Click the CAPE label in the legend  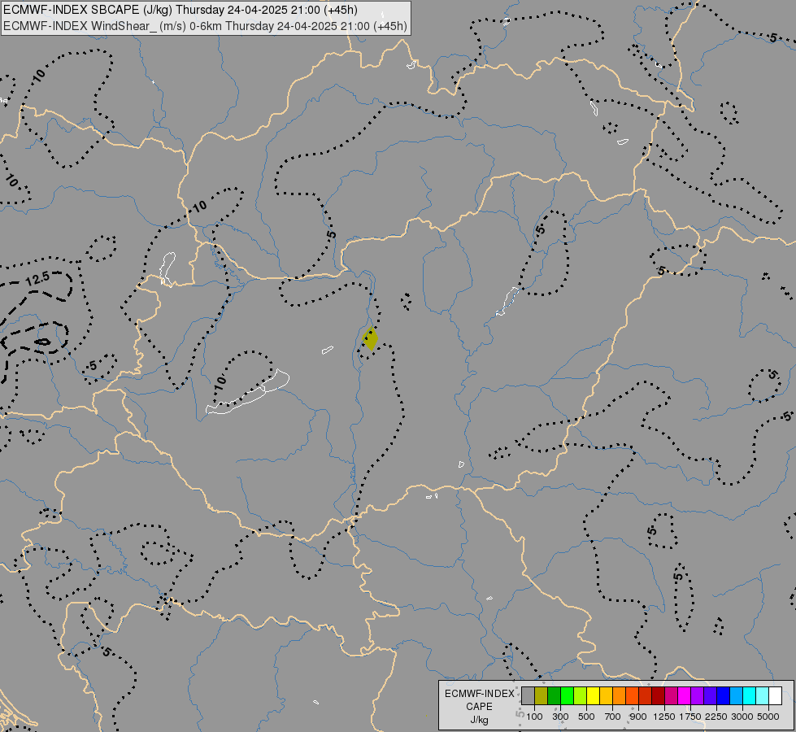(x=480, y=707)
